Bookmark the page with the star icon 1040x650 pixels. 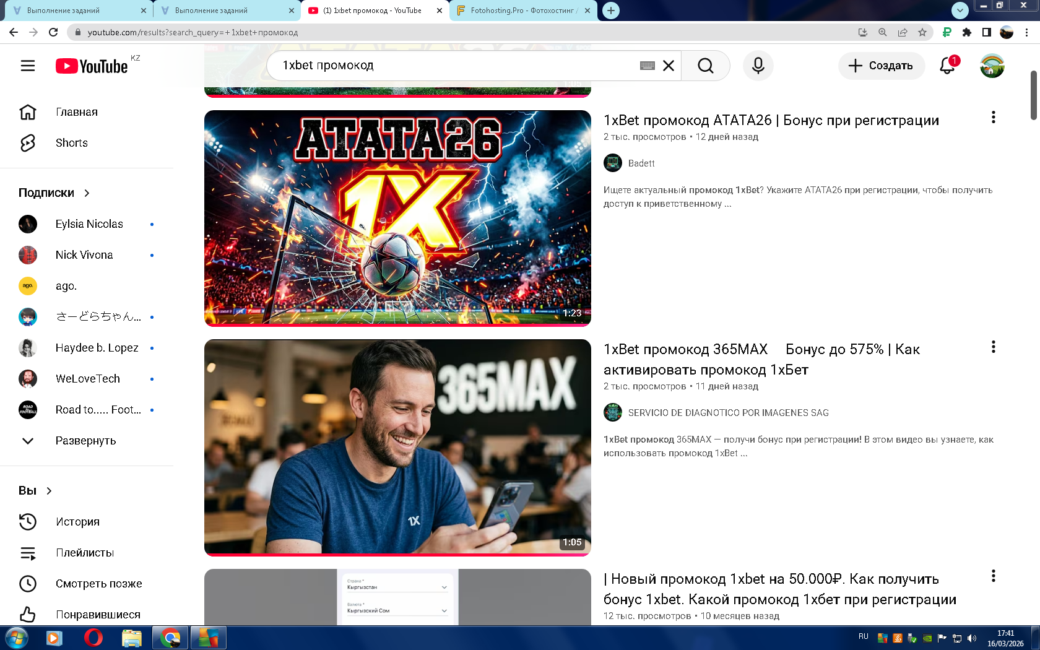click(922, 32)
